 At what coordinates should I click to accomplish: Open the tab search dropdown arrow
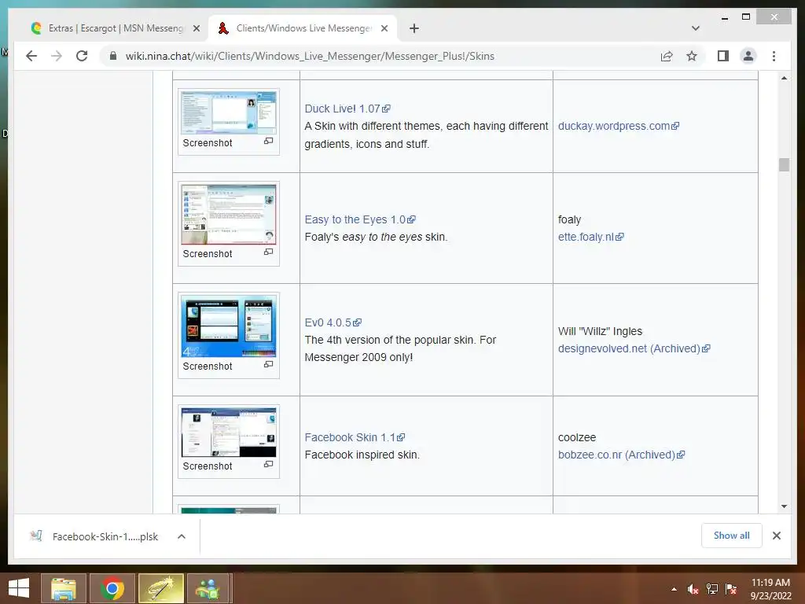click(696, 28)
